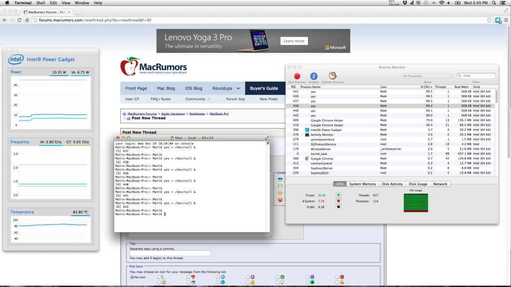Click Quit Process red stop icon
Screen dimensions: 511x287
click(297, 76)
